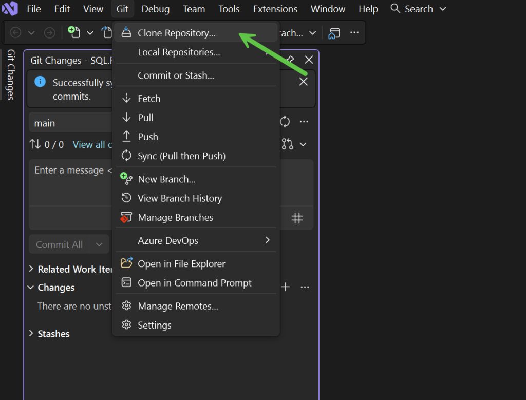Click the Live Share style toolbar icon
This screenshot has width=526, height=400.
click(x=334, y=33)
